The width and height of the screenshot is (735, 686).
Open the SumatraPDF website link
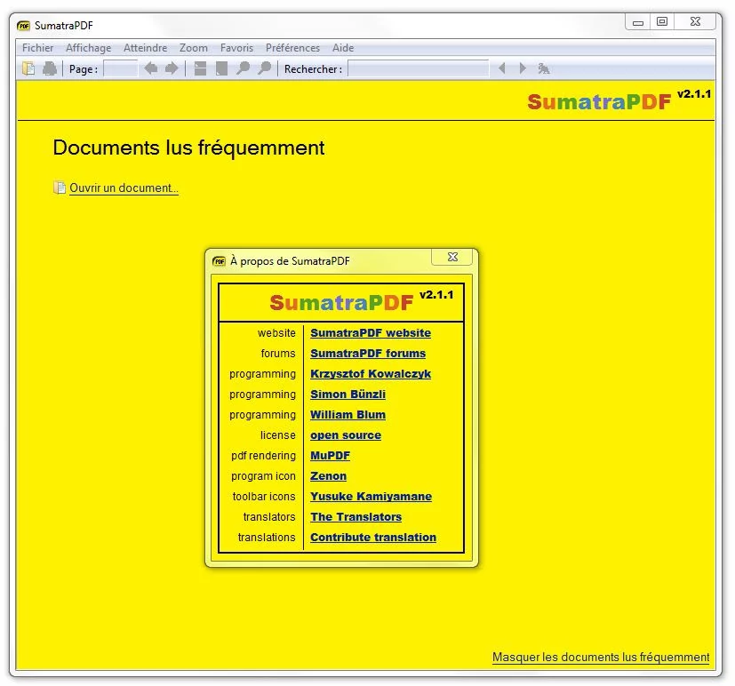[371, 332]
